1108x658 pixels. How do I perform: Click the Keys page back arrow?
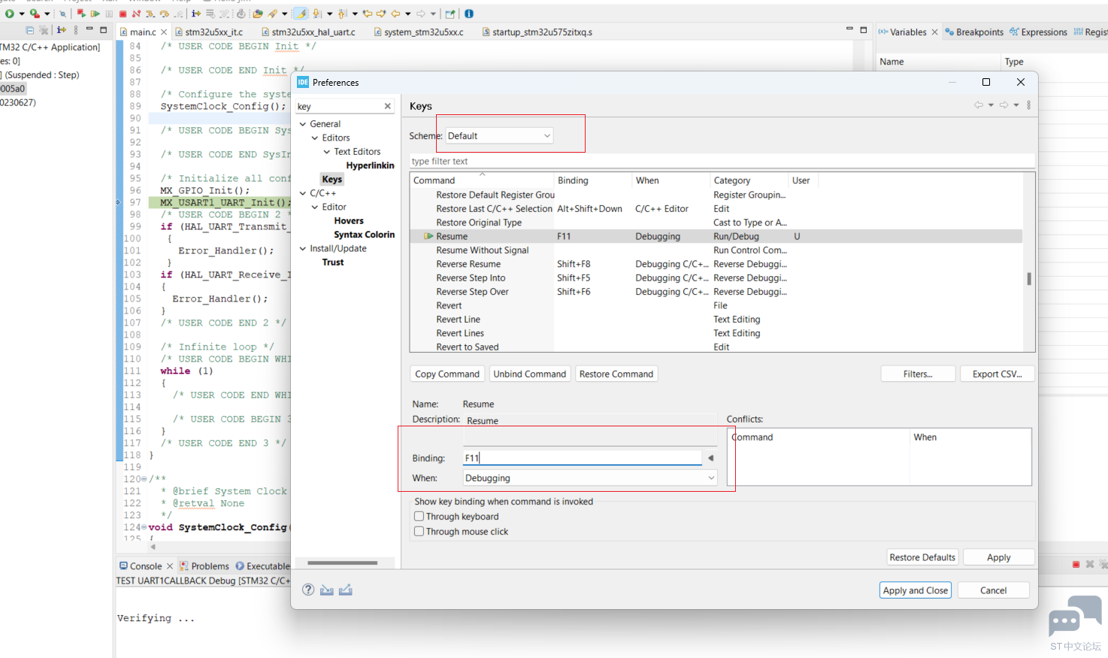[978, 105]
